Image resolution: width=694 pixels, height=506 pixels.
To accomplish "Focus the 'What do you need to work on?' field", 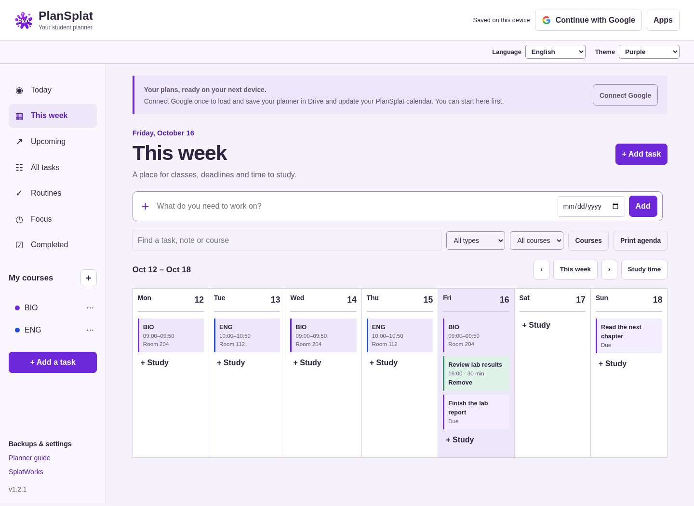I will (x=354, y=206).
